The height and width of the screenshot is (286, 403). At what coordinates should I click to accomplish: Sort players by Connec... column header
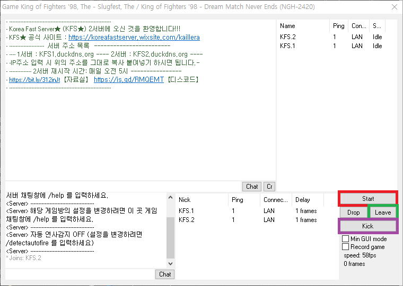point(276,200)
